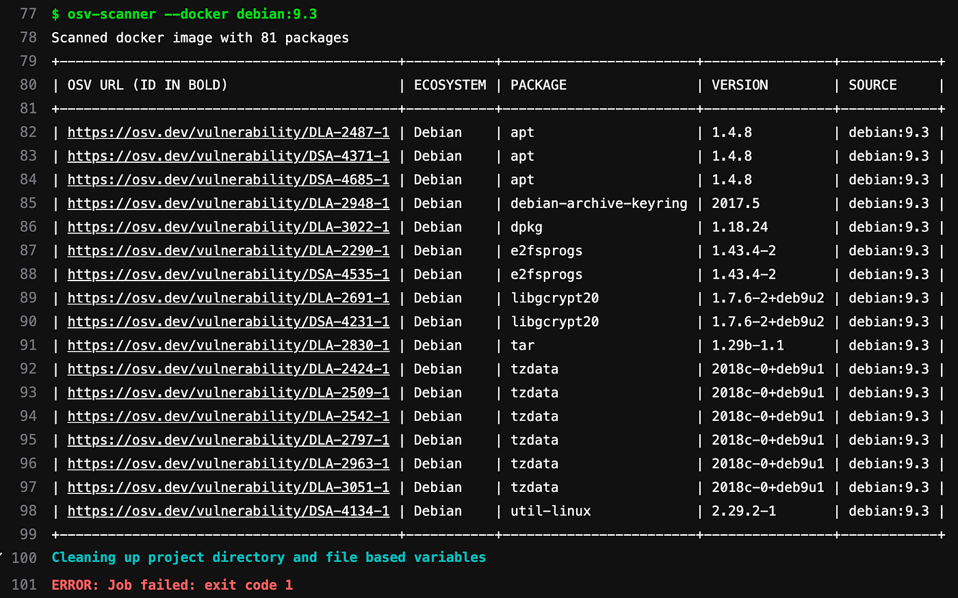Click line number 101
Screen dimensions: 958x598
click(x=24, y=585)
